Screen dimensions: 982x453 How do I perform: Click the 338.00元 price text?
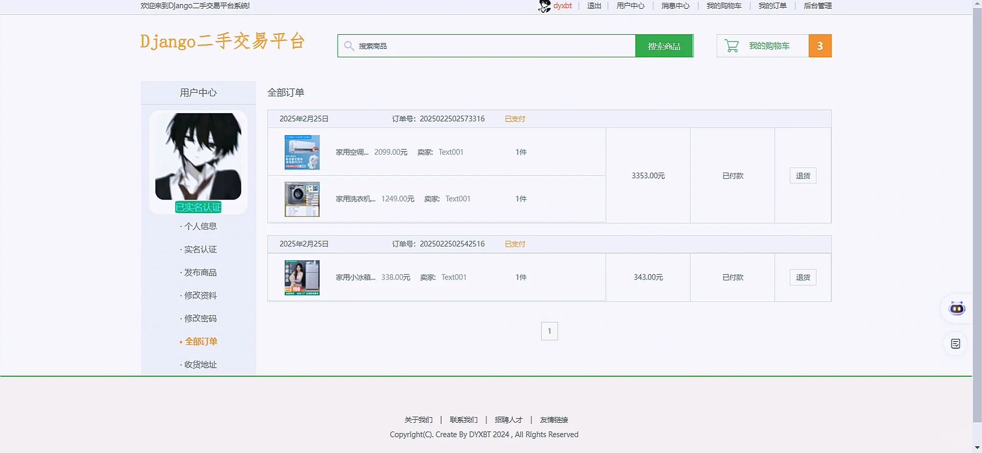click(396, 277)
